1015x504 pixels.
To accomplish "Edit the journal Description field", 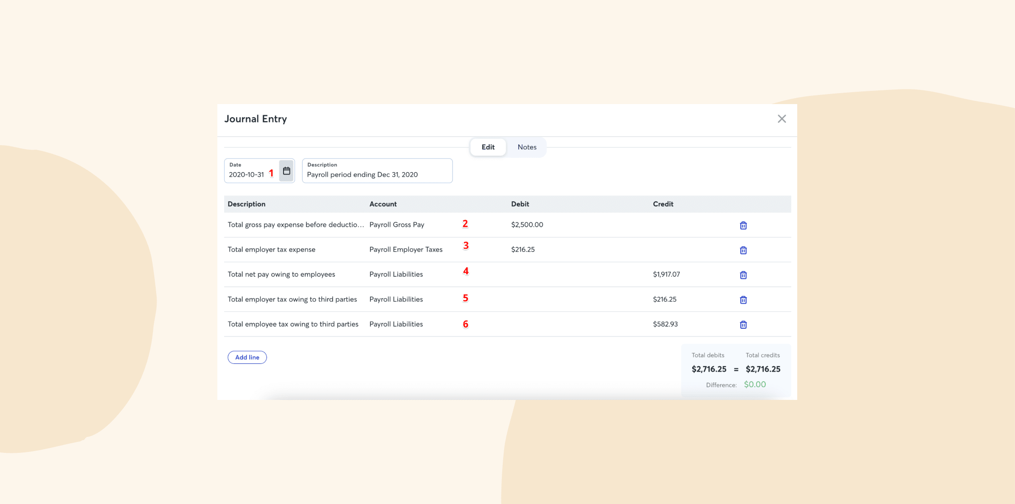I will [377, 174].
